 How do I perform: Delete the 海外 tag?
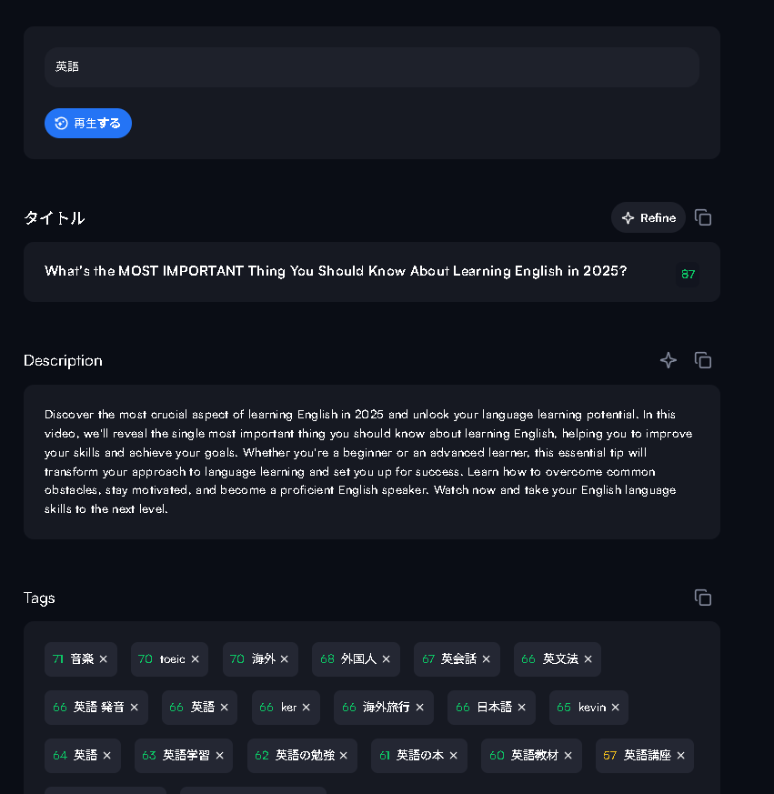tap(285, 659)
